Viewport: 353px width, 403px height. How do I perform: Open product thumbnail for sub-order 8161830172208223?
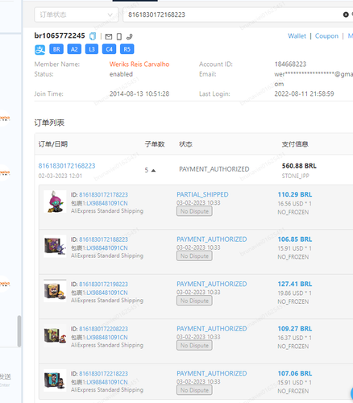coord(55,336)
